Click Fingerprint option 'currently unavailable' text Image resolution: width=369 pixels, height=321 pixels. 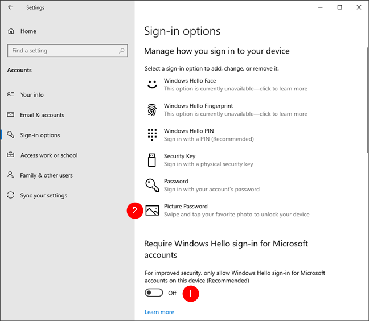(236, 114)
